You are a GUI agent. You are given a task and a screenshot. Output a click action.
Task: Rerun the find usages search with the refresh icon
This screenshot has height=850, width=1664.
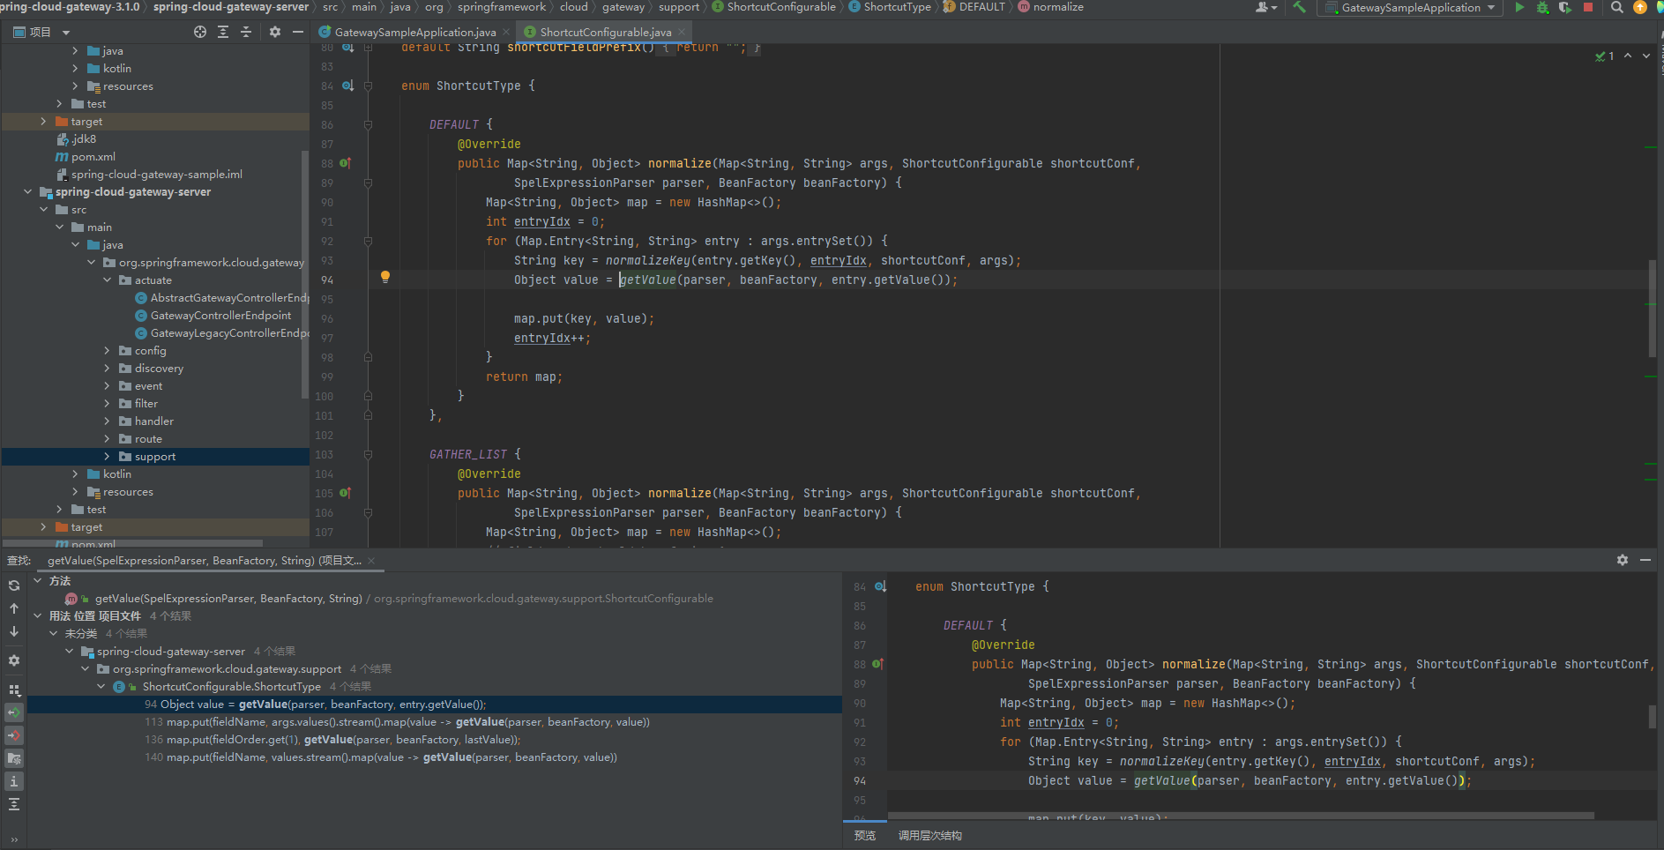tap(14, 585)
